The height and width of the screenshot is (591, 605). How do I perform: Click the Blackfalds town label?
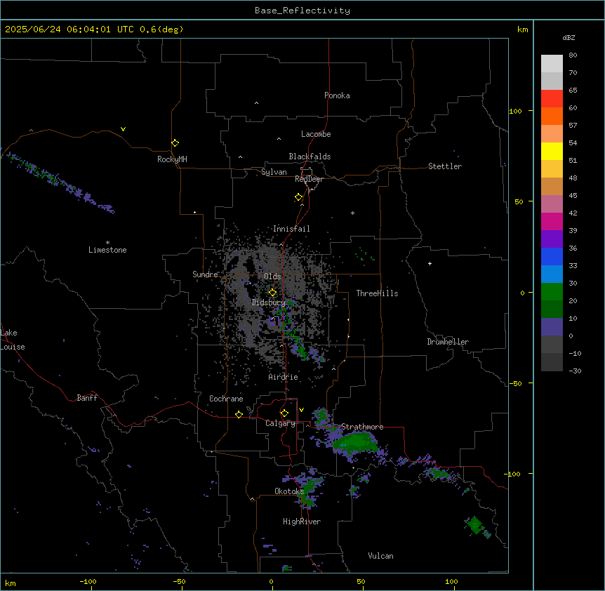coord(310,157)
